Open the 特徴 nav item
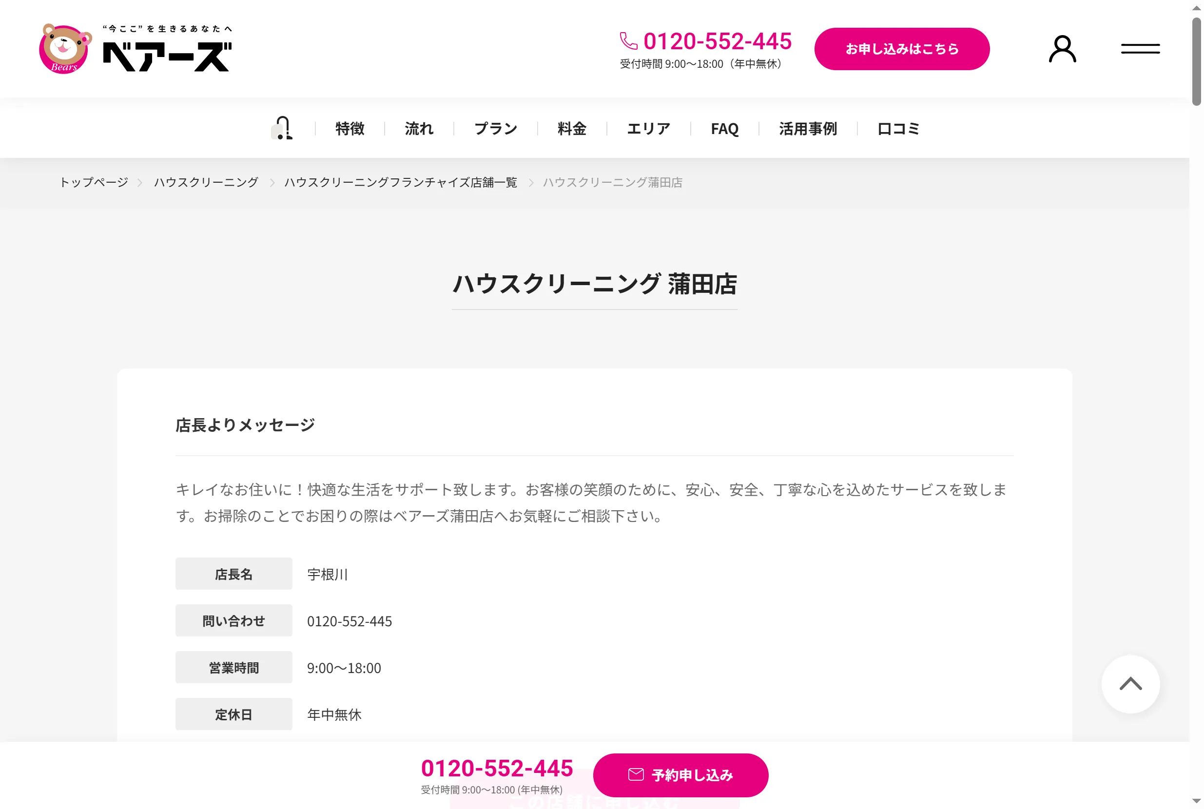The image size is (1204, 809). (x=350, y=129)
